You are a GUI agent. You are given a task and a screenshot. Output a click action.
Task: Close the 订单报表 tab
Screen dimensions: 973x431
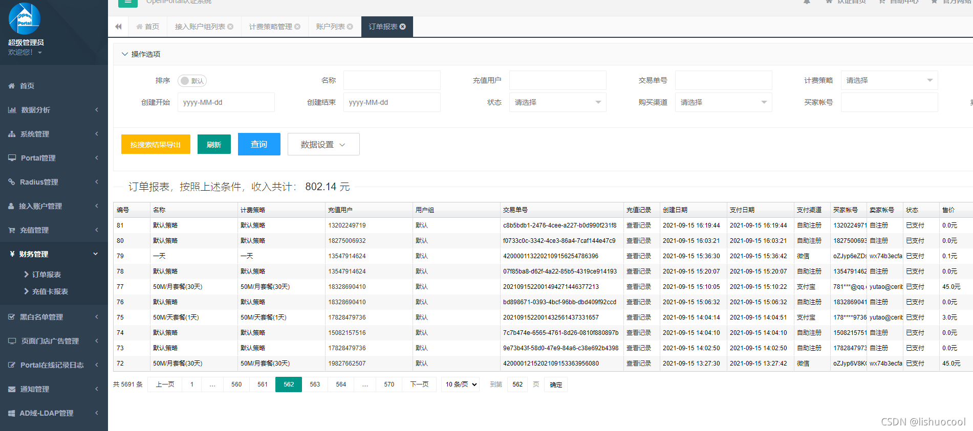pos(403,27)
